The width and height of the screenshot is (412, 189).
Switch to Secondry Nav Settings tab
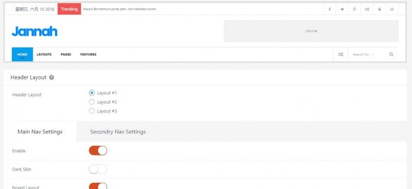click(118, 132)
